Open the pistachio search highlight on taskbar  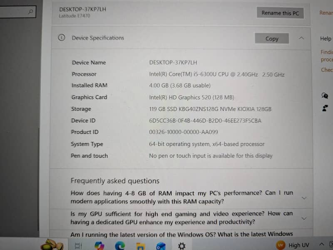(52, 244)
